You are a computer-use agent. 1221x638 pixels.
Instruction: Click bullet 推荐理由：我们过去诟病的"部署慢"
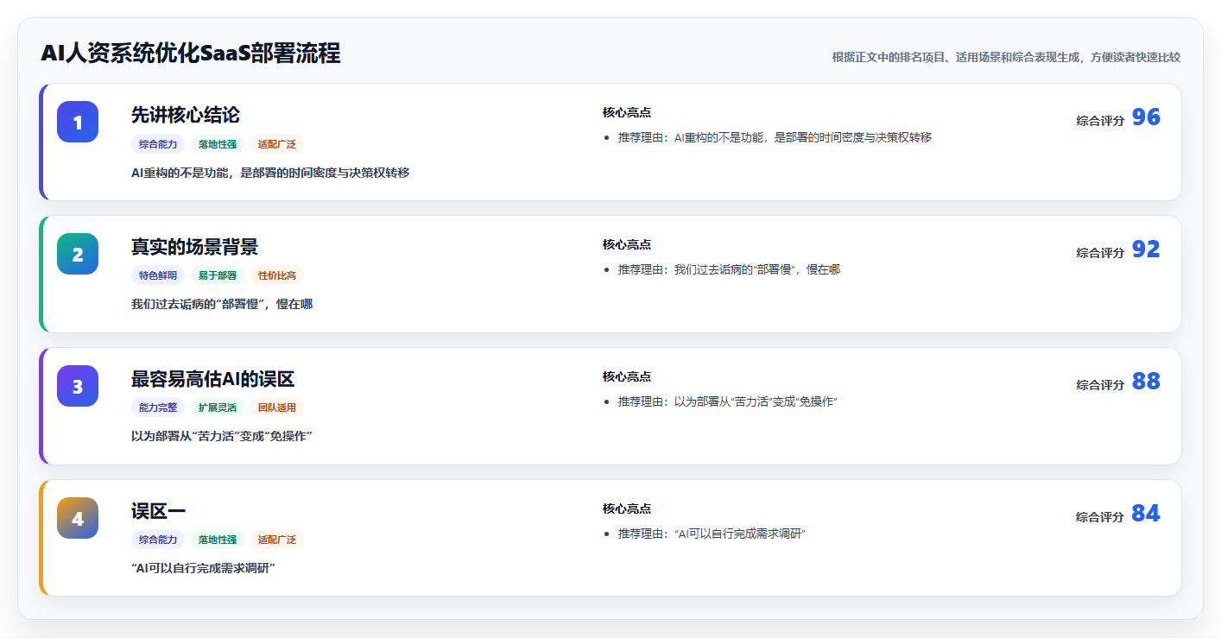click(729, 269)
